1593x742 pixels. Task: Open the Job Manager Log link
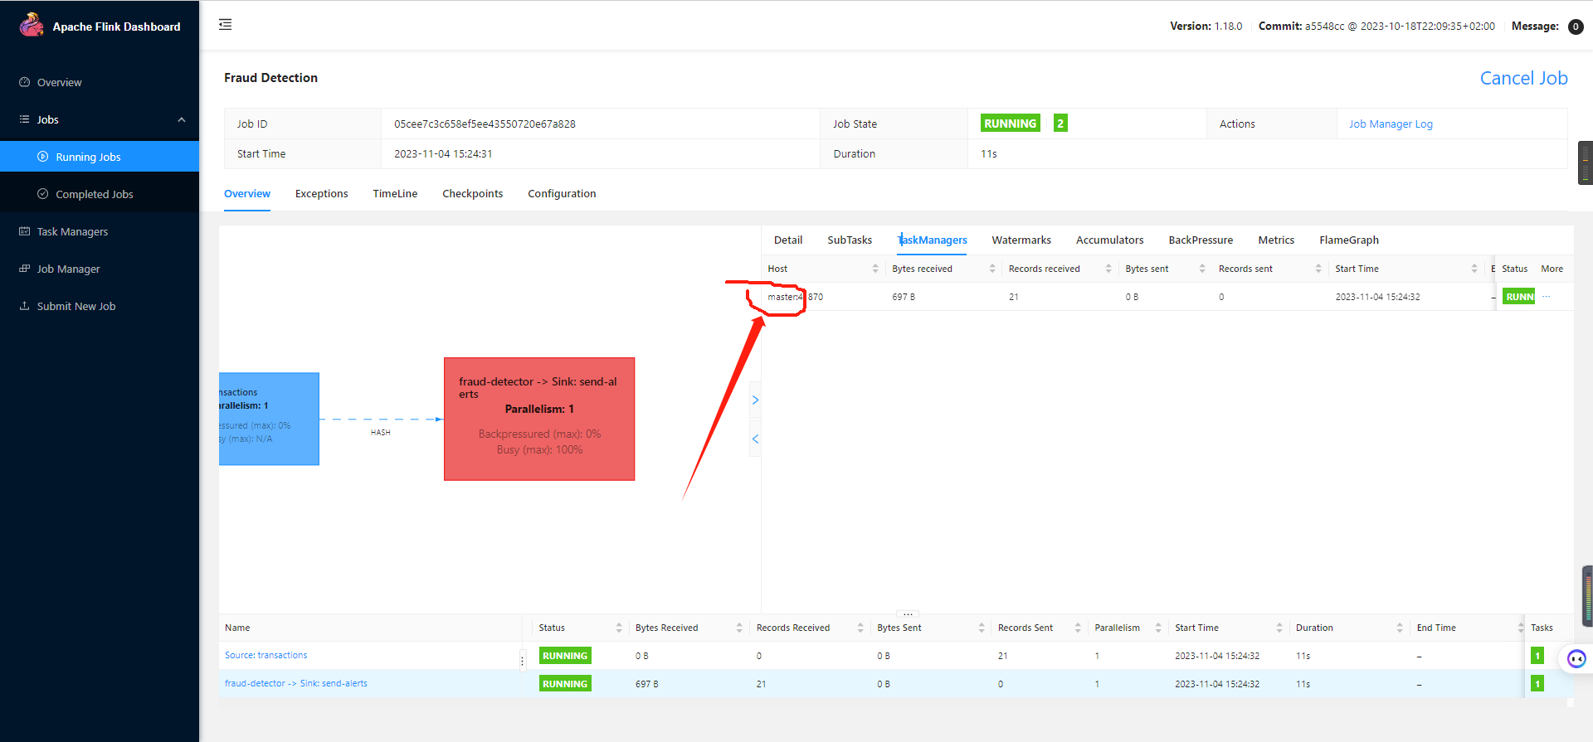pos(1391,124)
